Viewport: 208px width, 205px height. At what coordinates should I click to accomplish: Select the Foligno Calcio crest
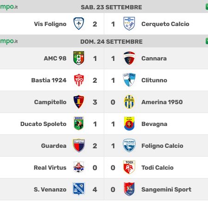tap(129, 145)
